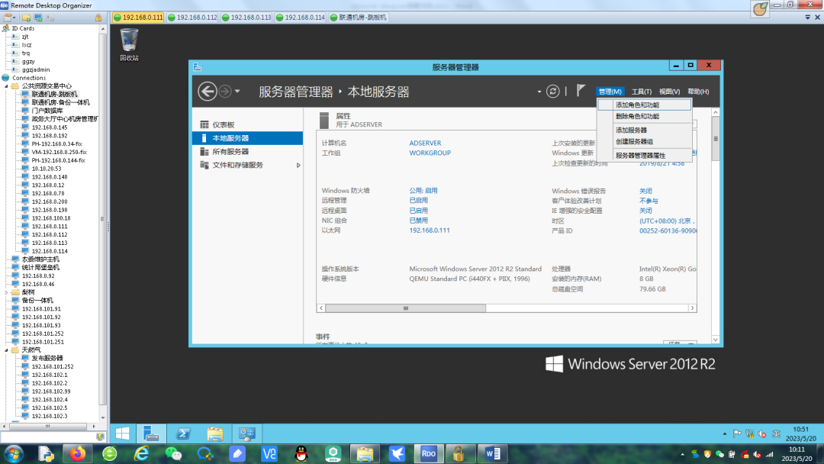824x464 pixels.
Task: Select 门户数据库 connection in the tree
Action: coord(47,111)
